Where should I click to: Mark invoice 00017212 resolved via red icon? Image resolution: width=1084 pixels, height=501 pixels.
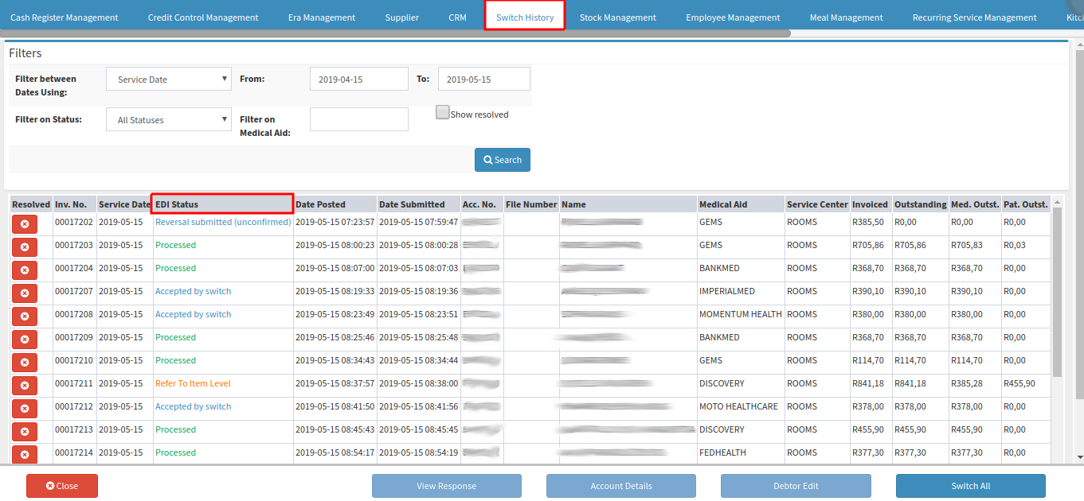point(25,409)
